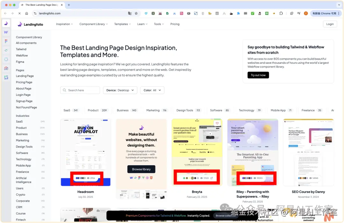Select the Design Tools 113 category tab
Image resolution: width=344 pixels, height=223 pixels.
click(x=188, y=110)
